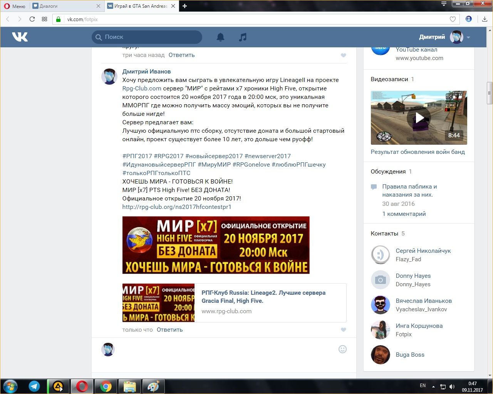Click the РПГ-Клуб link preview thumbnail
The image size is (493, 394).
pos(158,303)
